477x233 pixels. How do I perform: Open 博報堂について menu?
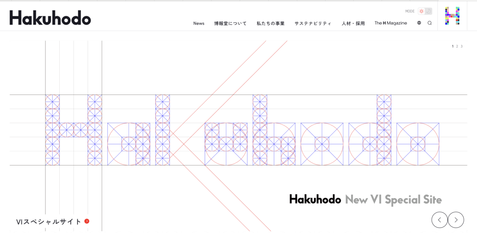click(x=231, y=23)
